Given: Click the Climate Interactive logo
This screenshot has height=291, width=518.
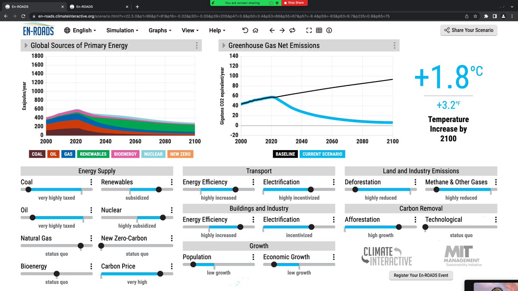Looking at the screenshot, I should coord(387,256).
